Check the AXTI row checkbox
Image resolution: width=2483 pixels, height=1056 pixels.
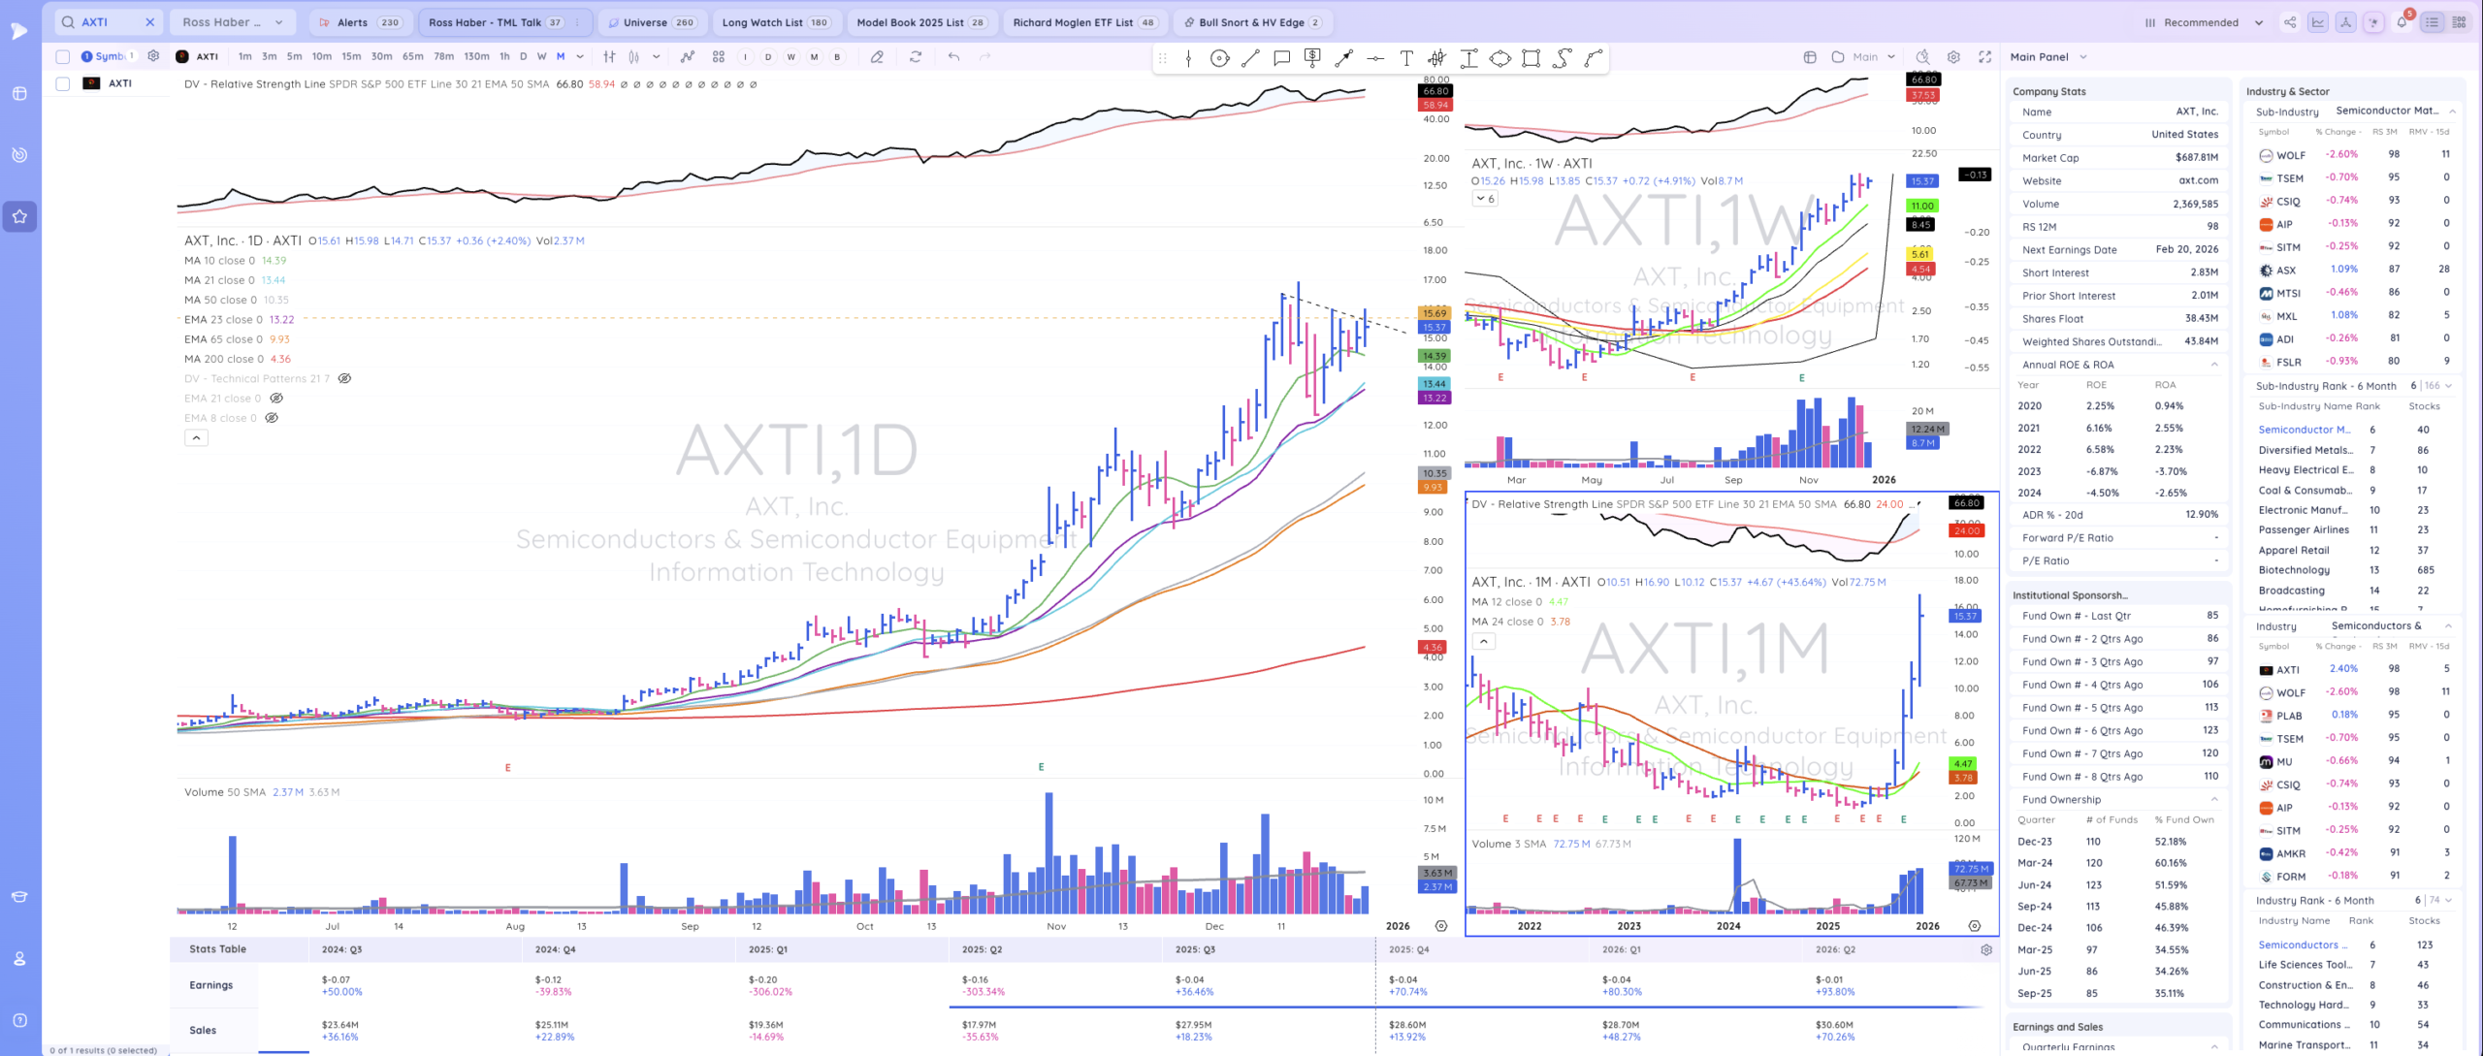[x=63, y=83]
